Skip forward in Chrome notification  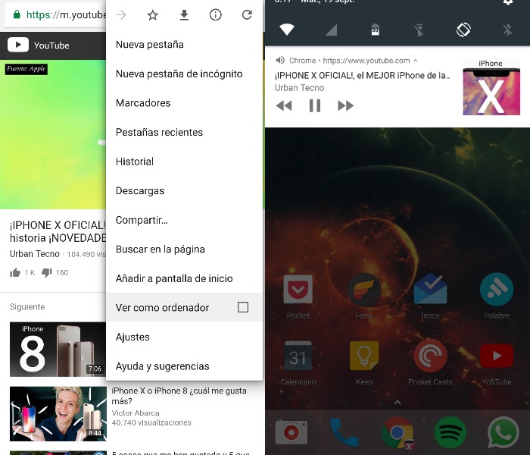(345, 105)
